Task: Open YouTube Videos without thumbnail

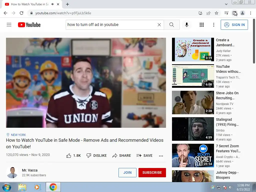Action: pos(193,76)
